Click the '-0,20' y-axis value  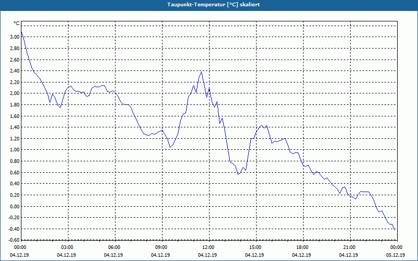coord(14,218)
